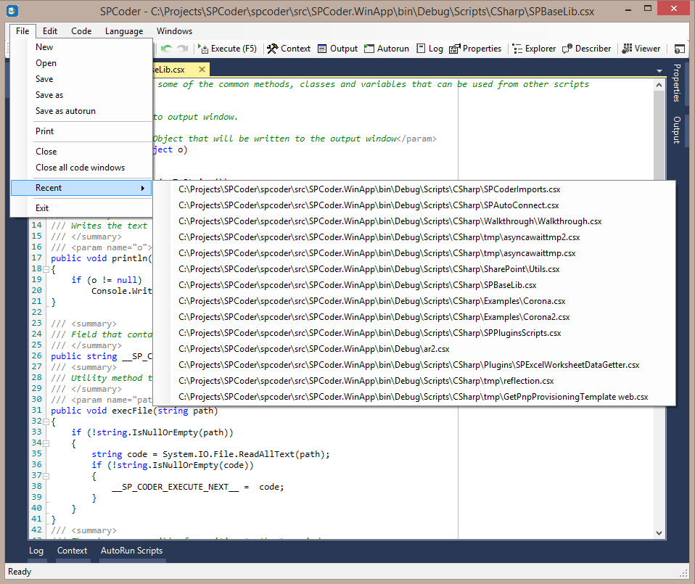
Task: Open recent file asyncawaittmp2.csx
Action: [x=414, y=237]
